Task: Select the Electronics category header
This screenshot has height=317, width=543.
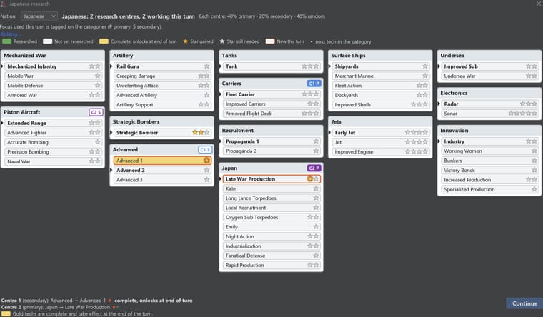Action: click(x=489, y=93)
